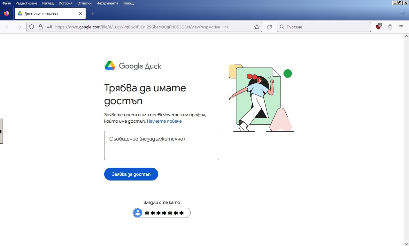Open the Отметки menu
This screenshot has width=409, height=246.
point(84,3)
